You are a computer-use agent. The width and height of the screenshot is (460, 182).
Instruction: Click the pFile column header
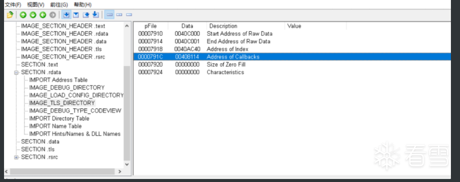[151, 26]
